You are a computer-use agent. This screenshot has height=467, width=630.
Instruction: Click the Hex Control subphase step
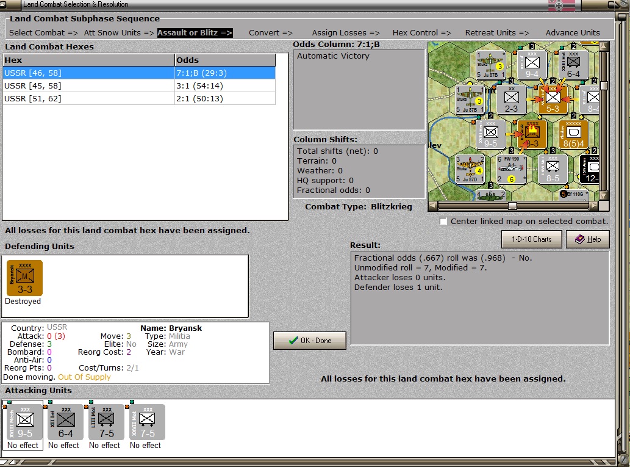click(421, 32)
